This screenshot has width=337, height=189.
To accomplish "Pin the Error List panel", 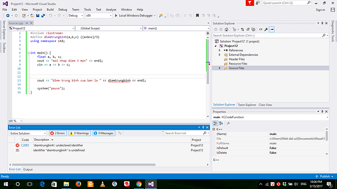I will [203, 127].
